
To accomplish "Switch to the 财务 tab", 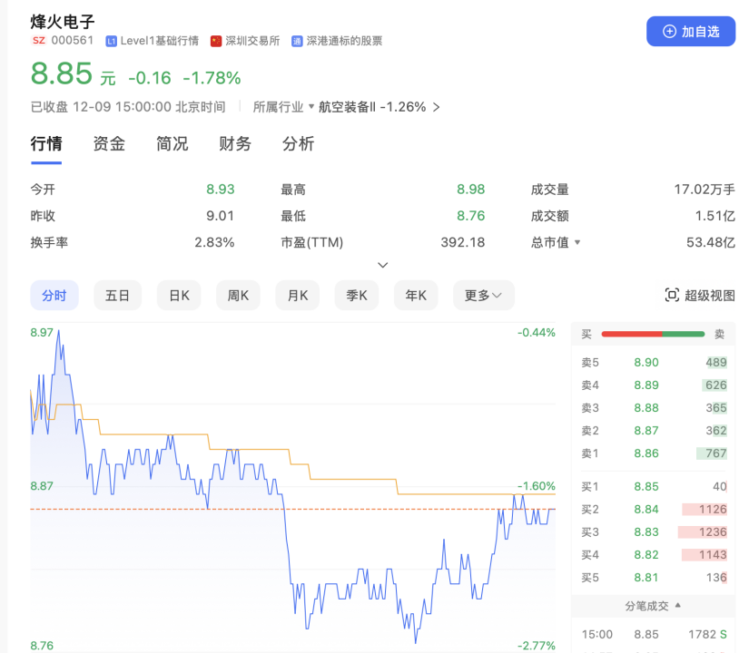I will click(235, 143).
